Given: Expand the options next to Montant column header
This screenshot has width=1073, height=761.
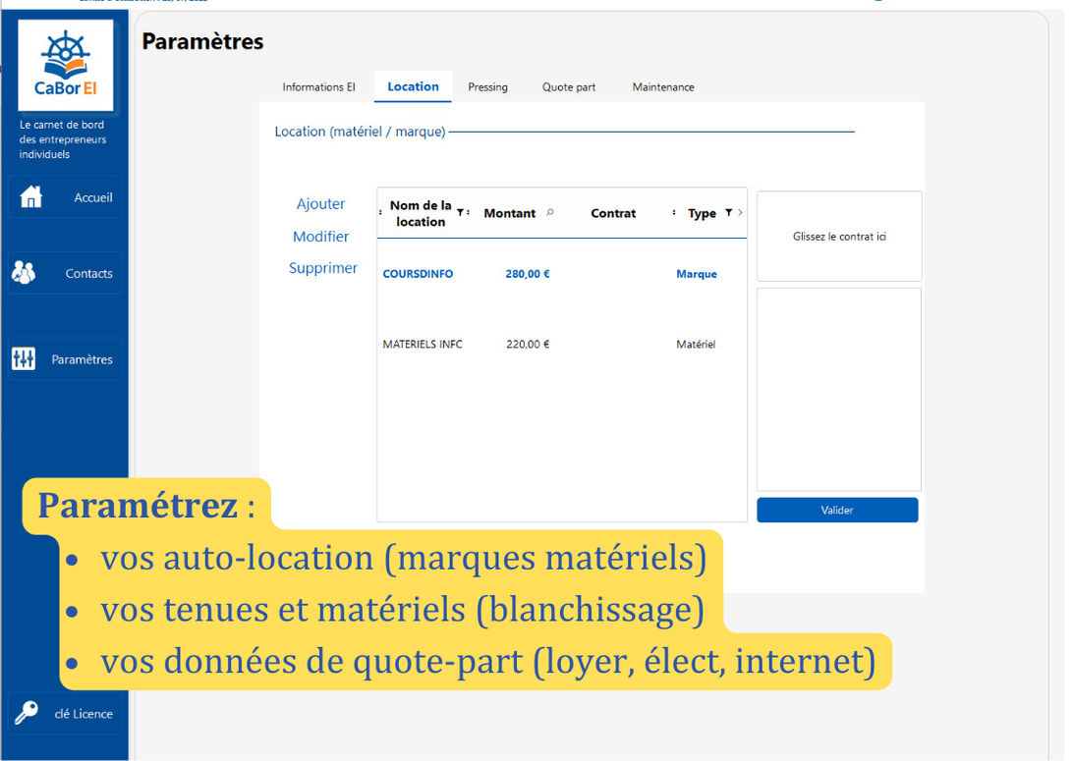Looking at the screenshot, I should [468, 212].
